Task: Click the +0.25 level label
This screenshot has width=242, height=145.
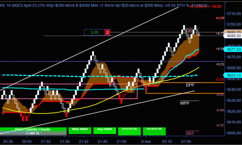Action: (x=220, y=64)
